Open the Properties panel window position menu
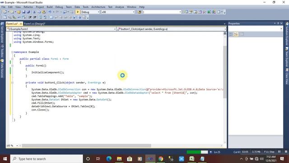The width and height of the screenshot is (289, 163). (275, 24)
